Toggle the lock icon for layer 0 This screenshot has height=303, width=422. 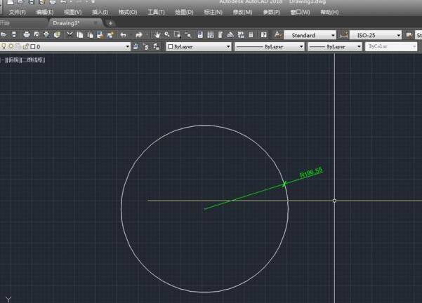pos(25,46)
